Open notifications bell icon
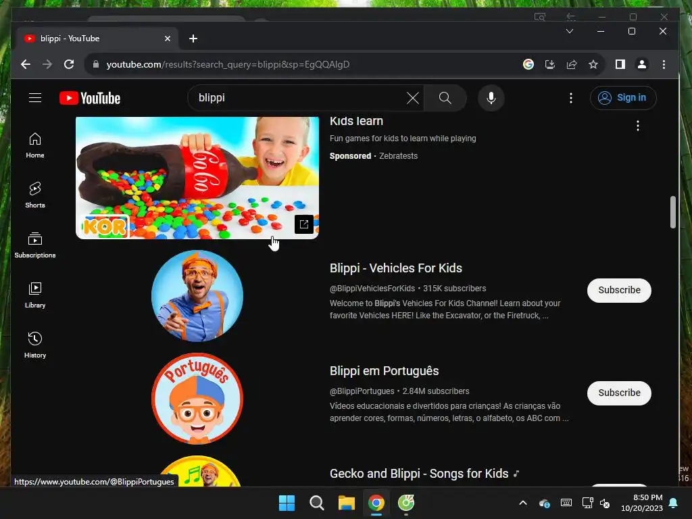The height and width of the screenshot is (519, 692). coord(674,503)
